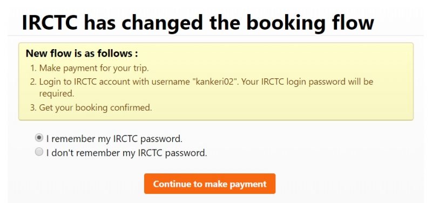Select the 'I don't remember my IRCTC password' radio circle
Screen dimensions: 432x203
[39, 152]
